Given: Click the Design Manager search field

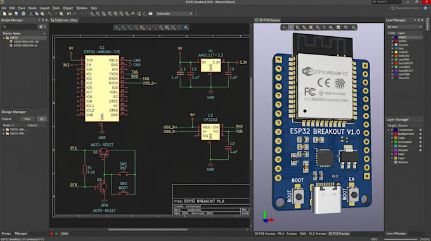Looking at the screenshot, I should click(x=19, y=27).
